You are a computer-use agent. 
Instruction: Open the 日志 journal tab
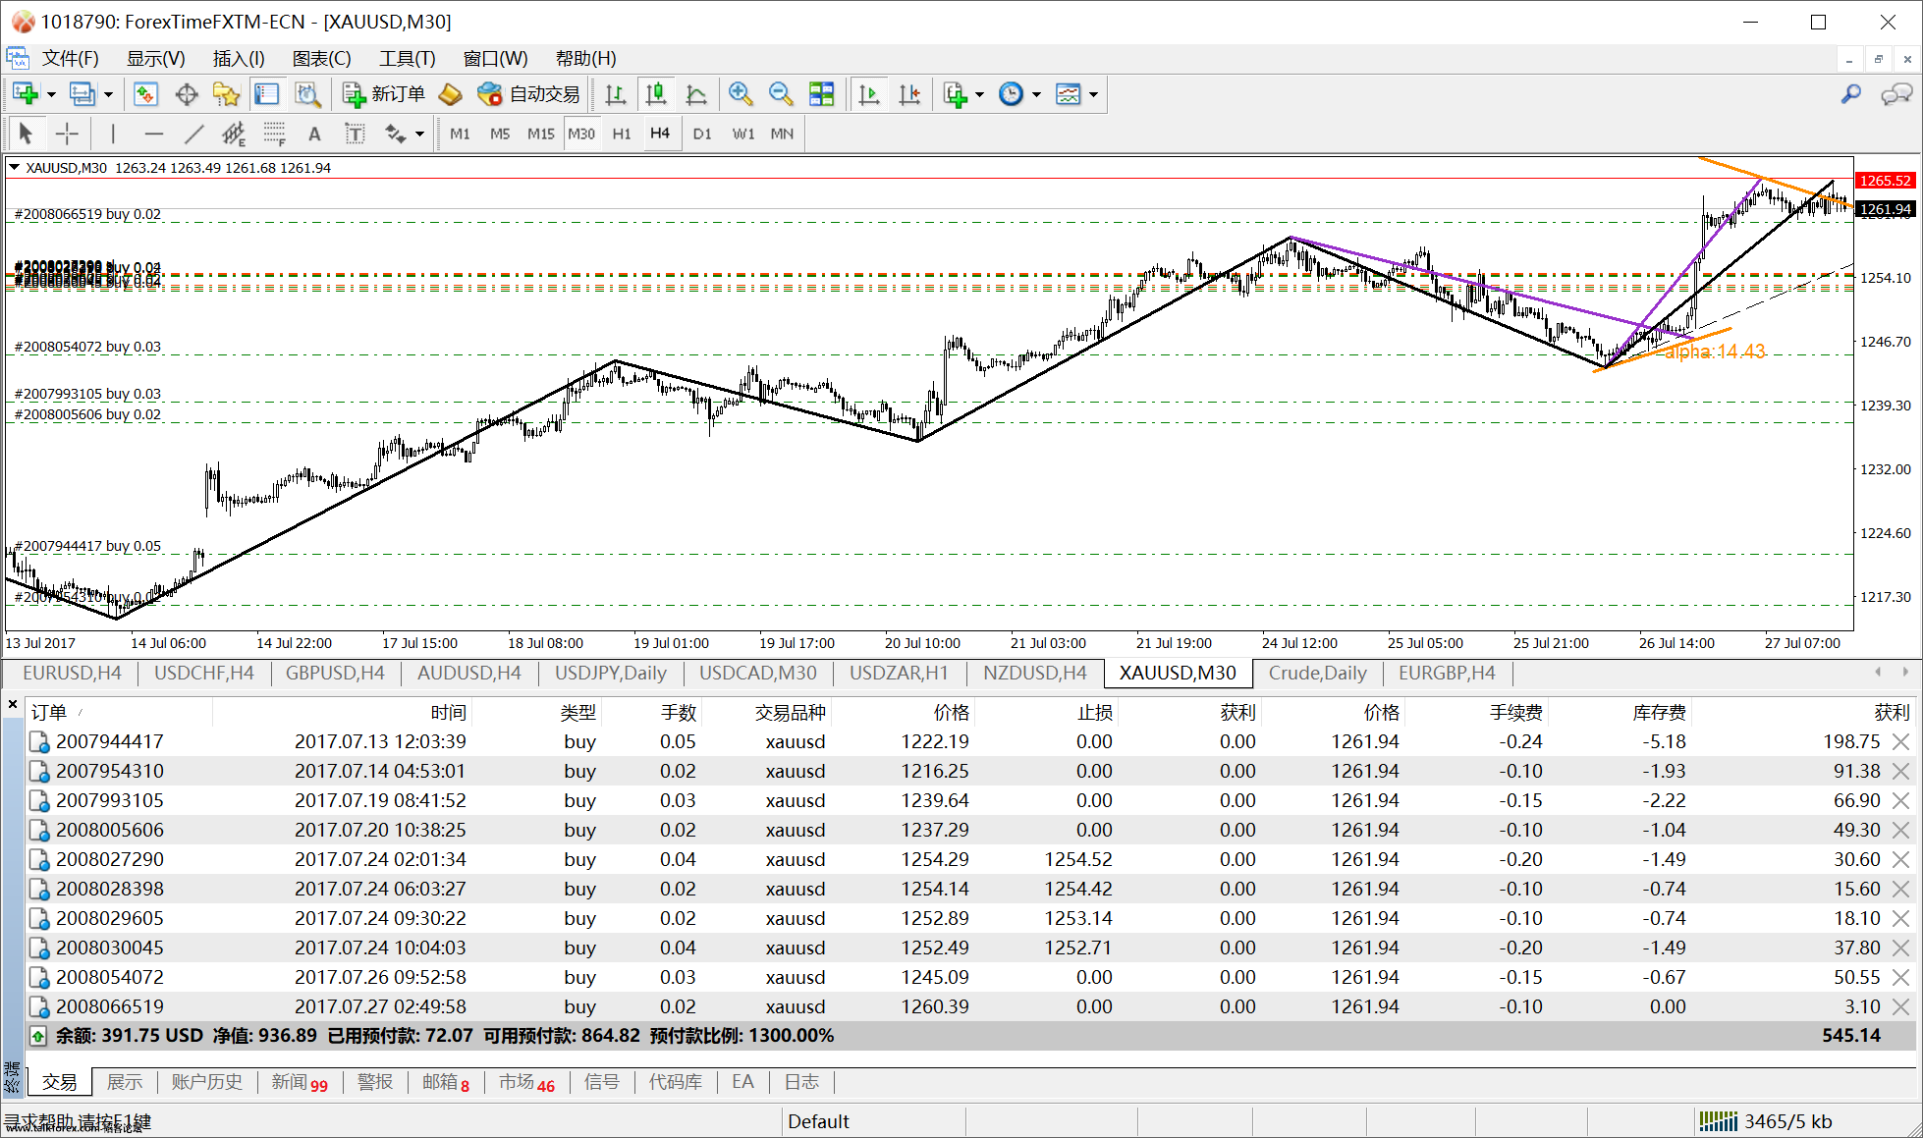tap(801, 1081)
